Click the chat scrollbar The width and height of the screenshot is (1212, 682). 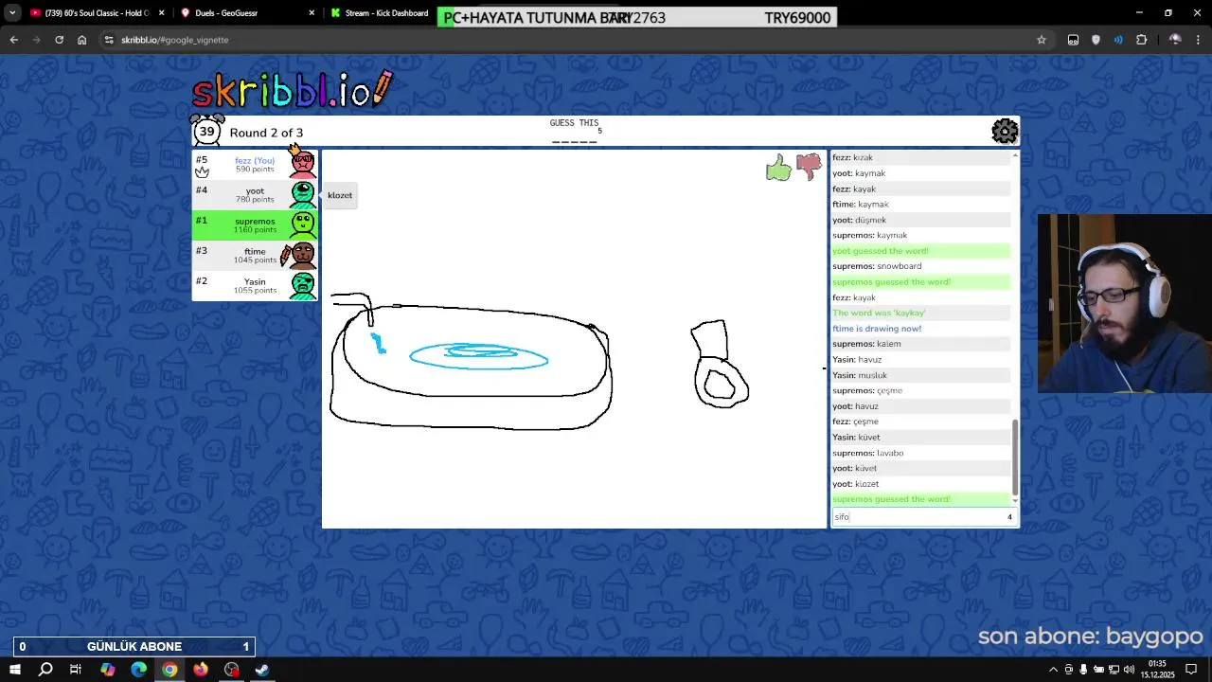(x=1015, y=458)
